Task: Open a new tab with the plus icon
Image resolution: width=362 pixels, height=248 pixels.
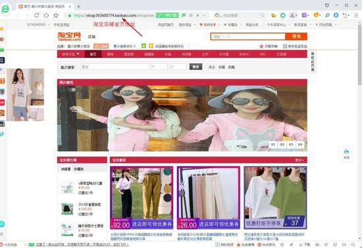Action: [x=78, y=7]
